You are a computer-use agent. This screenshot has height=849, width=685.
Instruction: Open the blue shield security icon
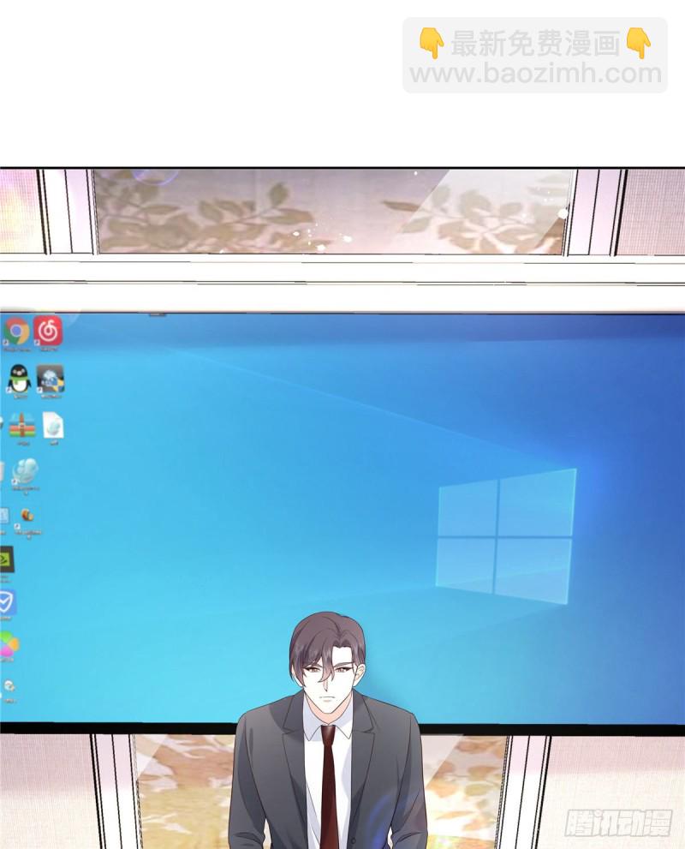point(7,601)
